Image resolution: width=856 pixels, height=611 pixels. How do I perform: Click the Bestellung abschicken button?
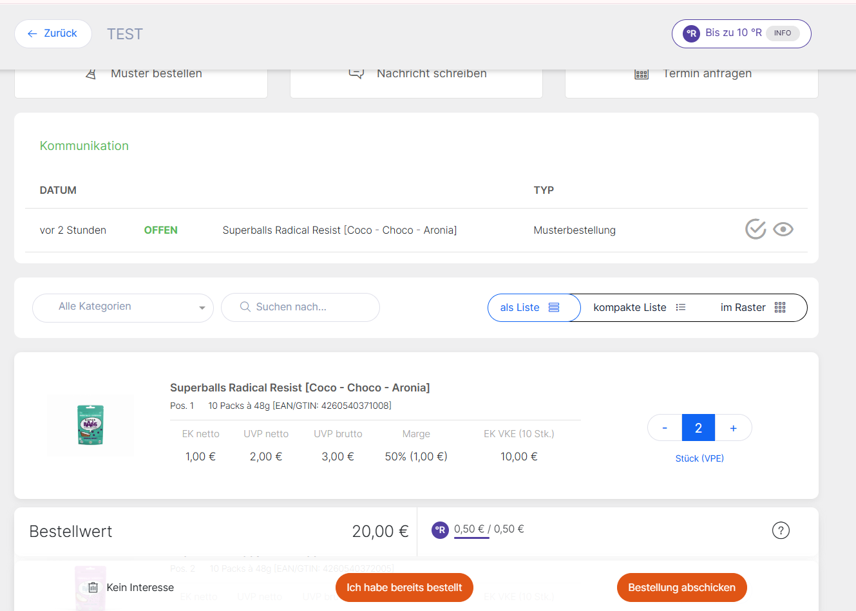(x=681, y=587)
